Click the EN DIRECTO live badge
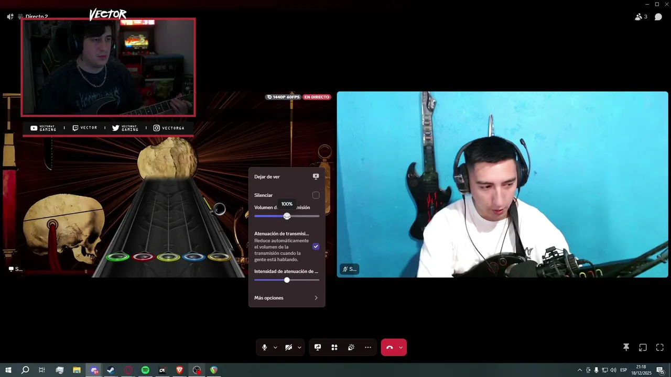Screen dimensions: 671x377 point(317,97)
